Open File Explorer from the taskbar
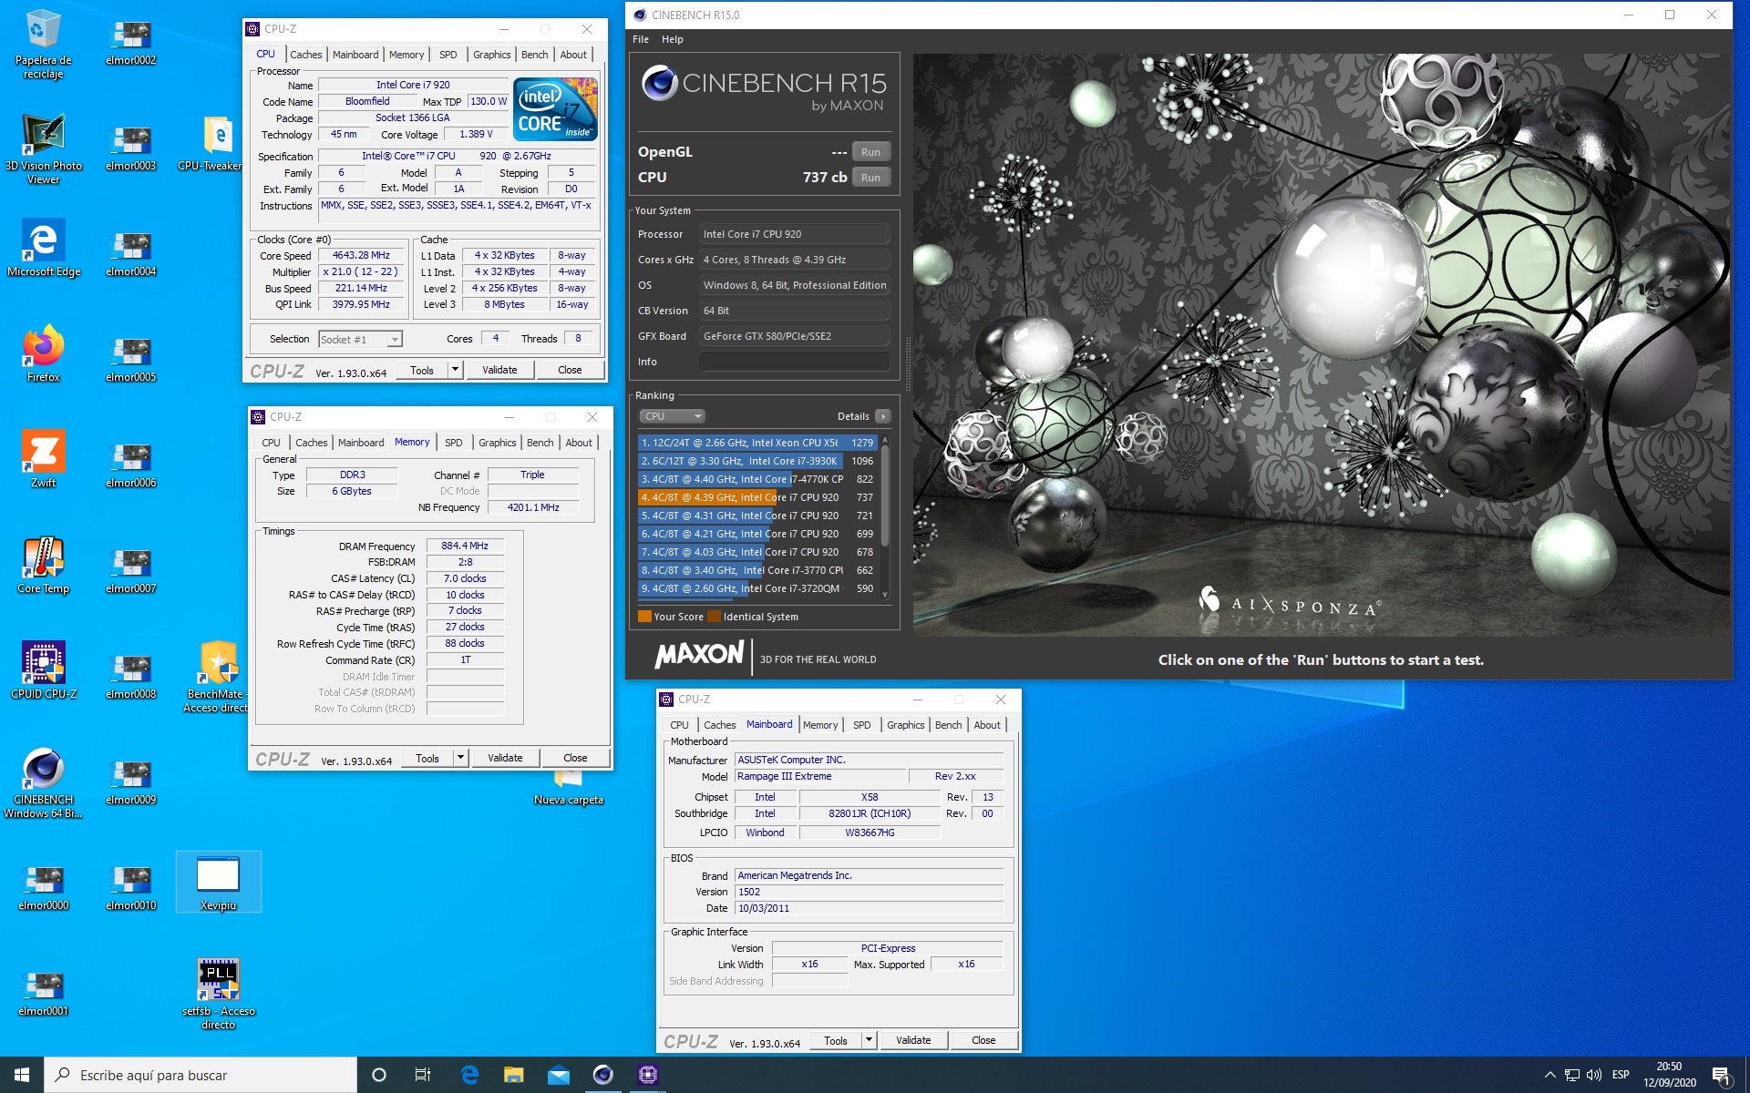The height and width of the screenshot is (1093, 1750). [513, 1075]
